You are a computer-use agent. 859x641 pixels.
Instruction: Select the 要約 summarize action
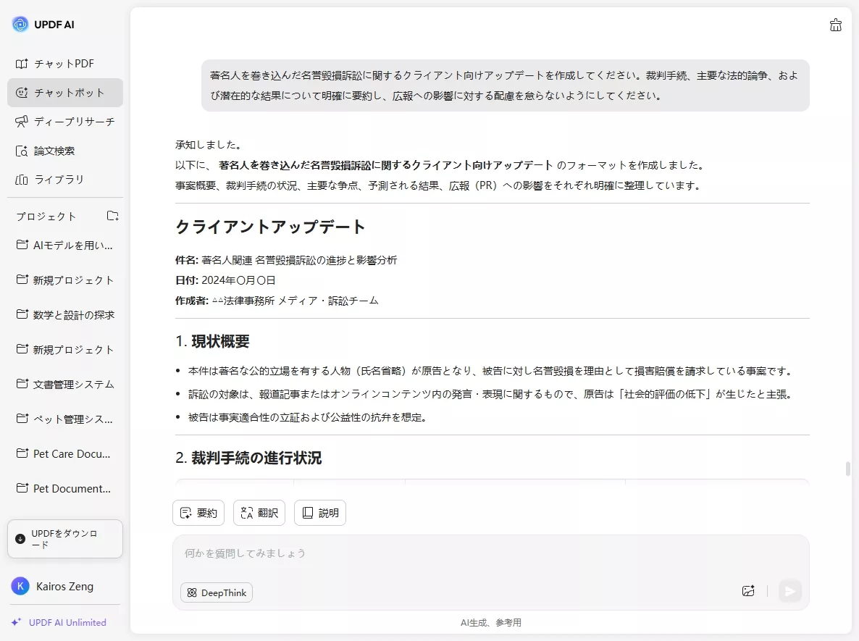point(198,513)
